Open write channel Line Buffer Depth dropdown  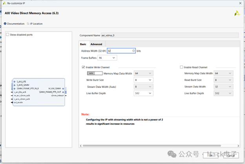point(143,93)
